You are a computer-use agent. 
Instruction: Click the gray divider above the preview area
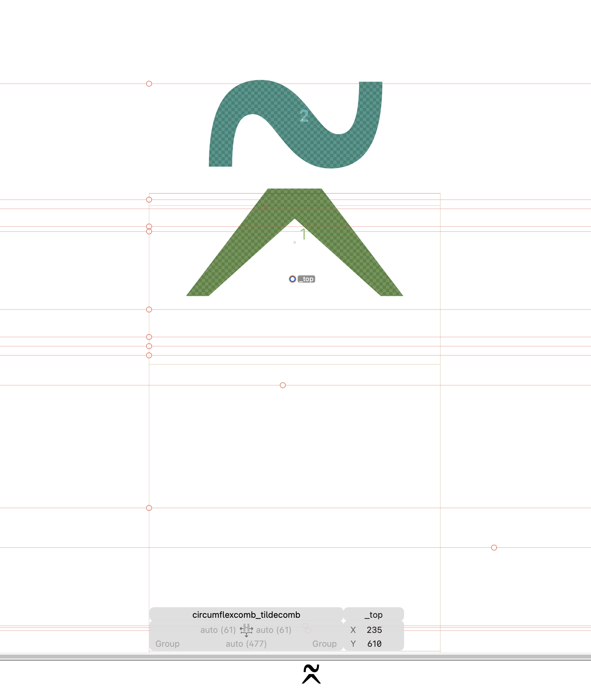295,657
